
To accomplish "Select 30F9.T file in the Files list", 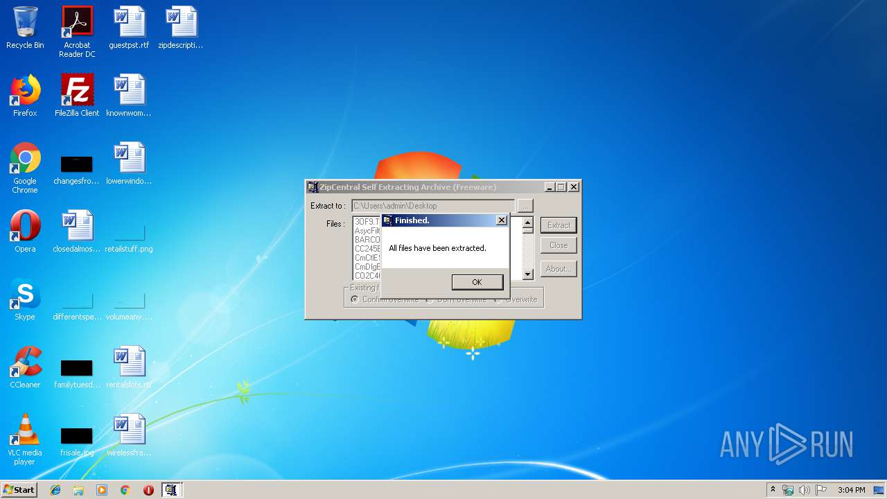I will pos(367,222).
